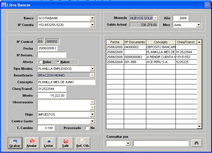
Task: Click the Cheq/Transf. column header
Action: pos(186,42)
